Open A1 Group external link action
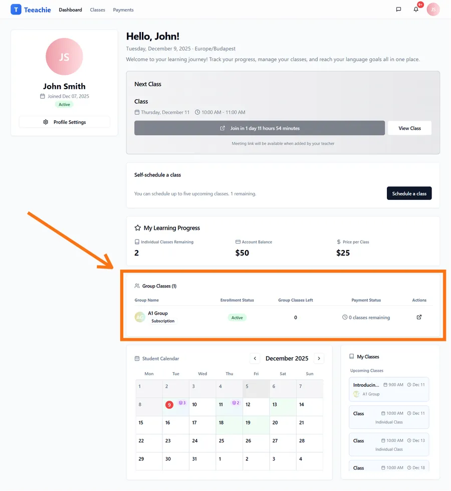451x491 pixels. [x=419, y=317]
